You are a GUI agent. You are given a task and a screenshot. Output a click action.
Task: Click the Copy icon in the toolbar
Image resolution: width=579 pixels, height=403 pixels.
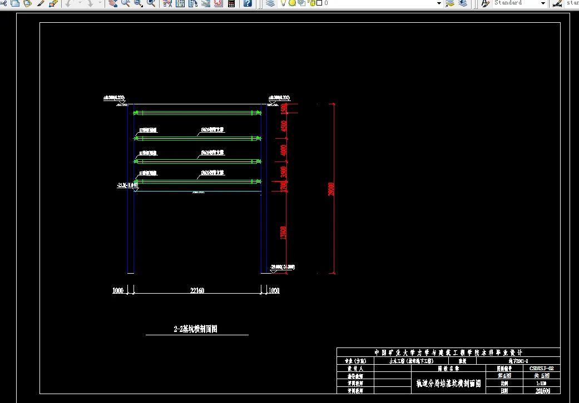tap(15, 3)
